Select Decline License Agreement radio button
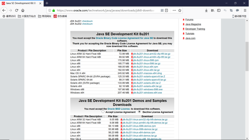249x140 pixels. coord(139,112)
